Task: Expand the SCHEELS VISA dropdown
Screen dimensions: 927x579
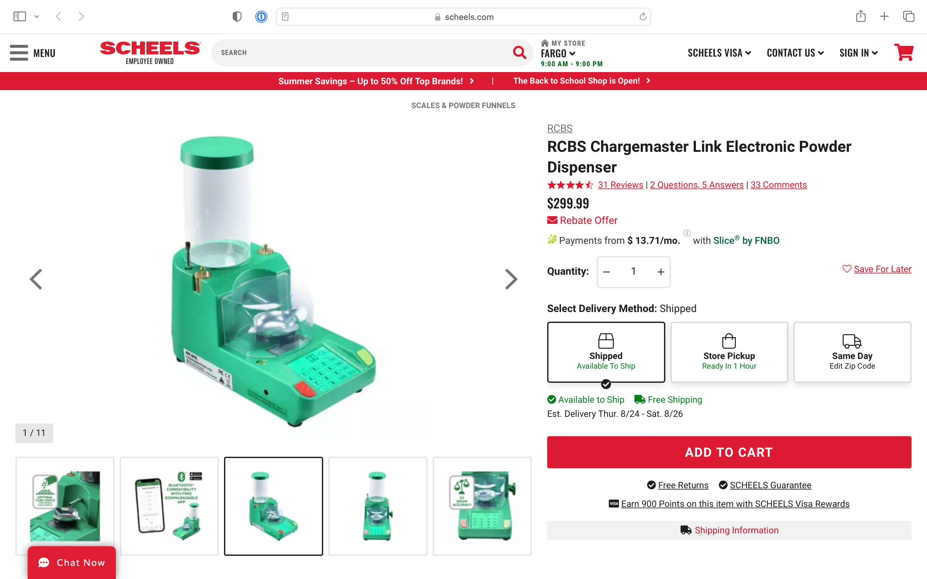Action: click(719, 53)
